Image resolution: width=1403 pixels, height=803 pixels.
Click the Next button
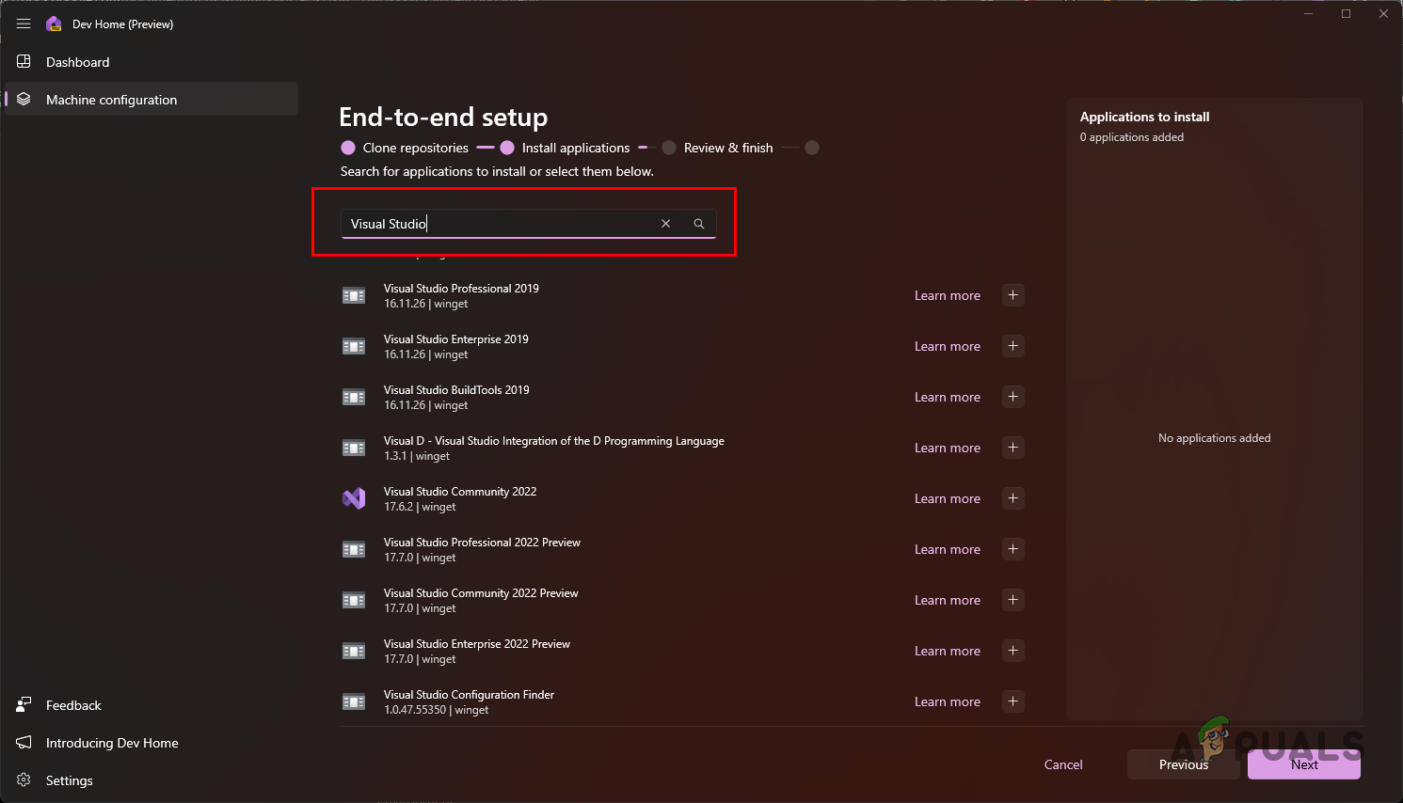coord(1303,764)
